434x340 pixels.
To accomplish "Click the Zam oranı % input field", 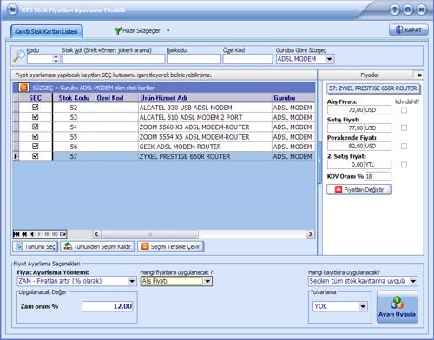I will [108, 306].
